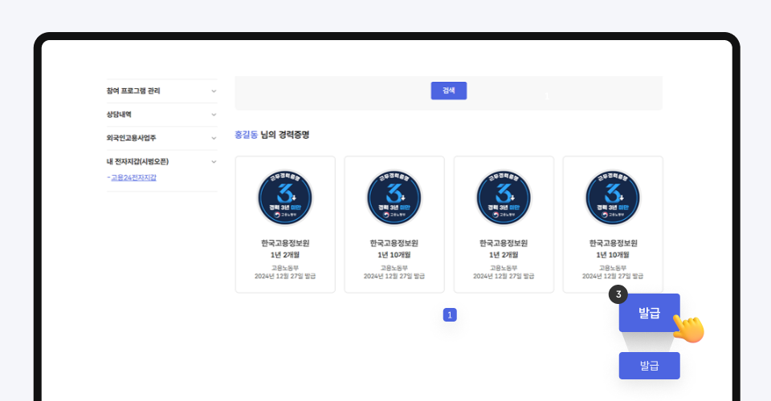Expand the 상담내역 menu chevron
771x401 pixels.
[x=214, y=115]
